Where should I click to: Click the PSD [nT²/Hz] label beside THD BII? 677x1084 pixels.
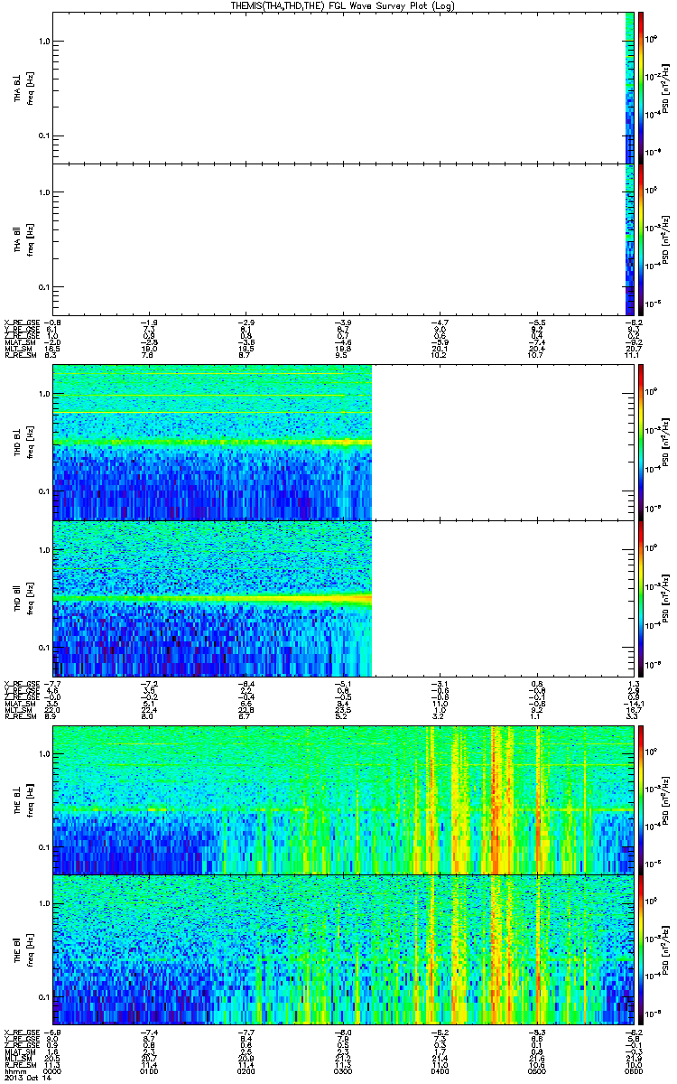[x=664, y=598]
